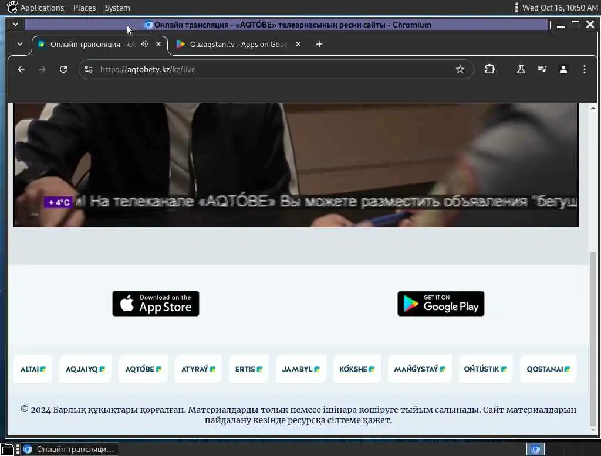Click the Онлайн трансляци taskbar window button
Viewport: 601px width, 456px height.
tap(70, 449)
